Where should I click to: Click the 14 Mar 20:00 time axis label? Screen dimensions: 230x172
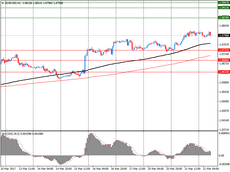(x=64, y=169)
